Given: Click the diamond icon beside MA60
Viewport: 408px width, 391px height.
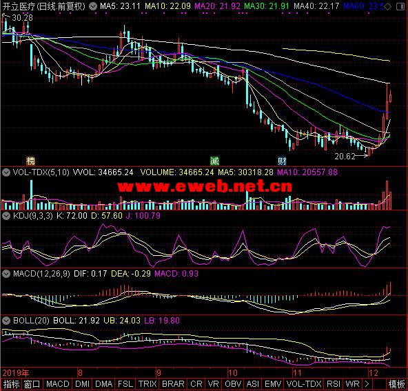Looking at the screenshot, I should coord(388,6).
